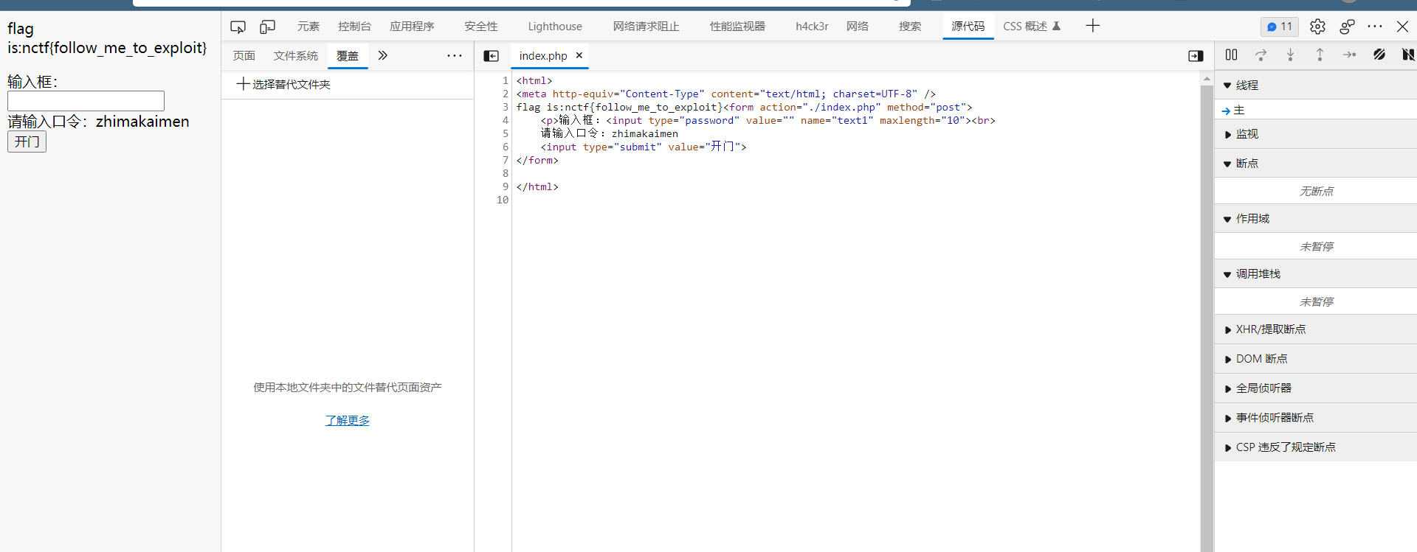Select the 源代码 tab
The height and width of the screenshot is (552, 1417).
click(968, 27)
